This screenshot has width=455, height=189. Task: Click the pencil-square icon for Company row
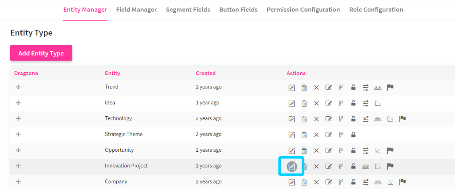pos(328,182)
